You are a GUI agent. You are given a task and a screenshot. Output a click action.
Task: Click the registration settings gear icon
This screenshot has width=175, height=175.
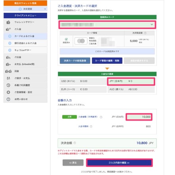coord(8,92)
